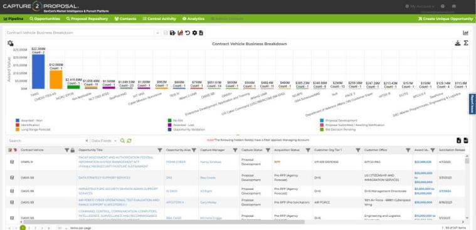
Task: Open filter for Acquisition Status column
Action: click(308, 150)
